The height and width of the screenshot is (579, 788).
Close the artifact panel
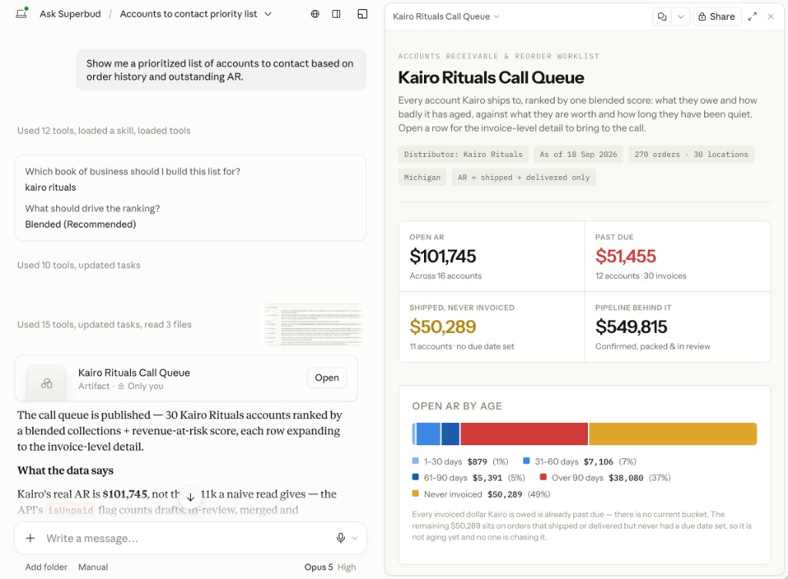point(770,17)
